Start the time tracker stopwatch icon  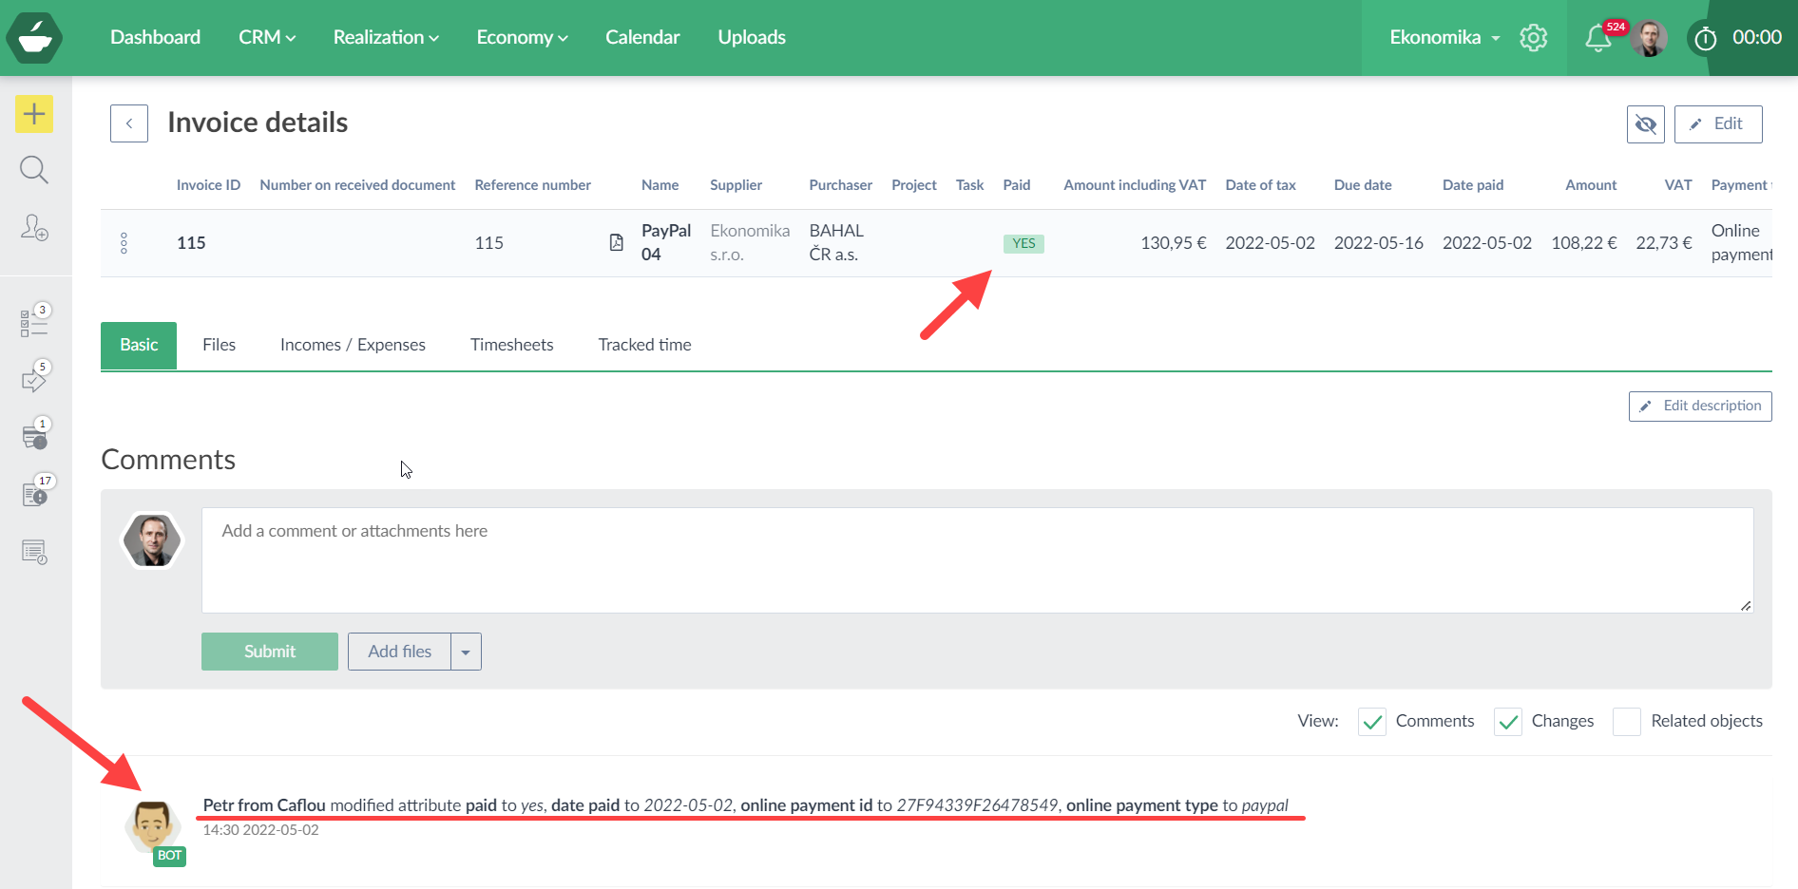tap(1705, 38)
